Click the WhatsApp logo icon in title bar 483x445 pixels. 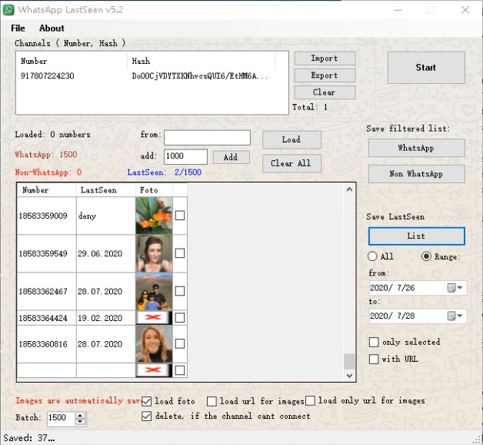(x=8, y=9)
